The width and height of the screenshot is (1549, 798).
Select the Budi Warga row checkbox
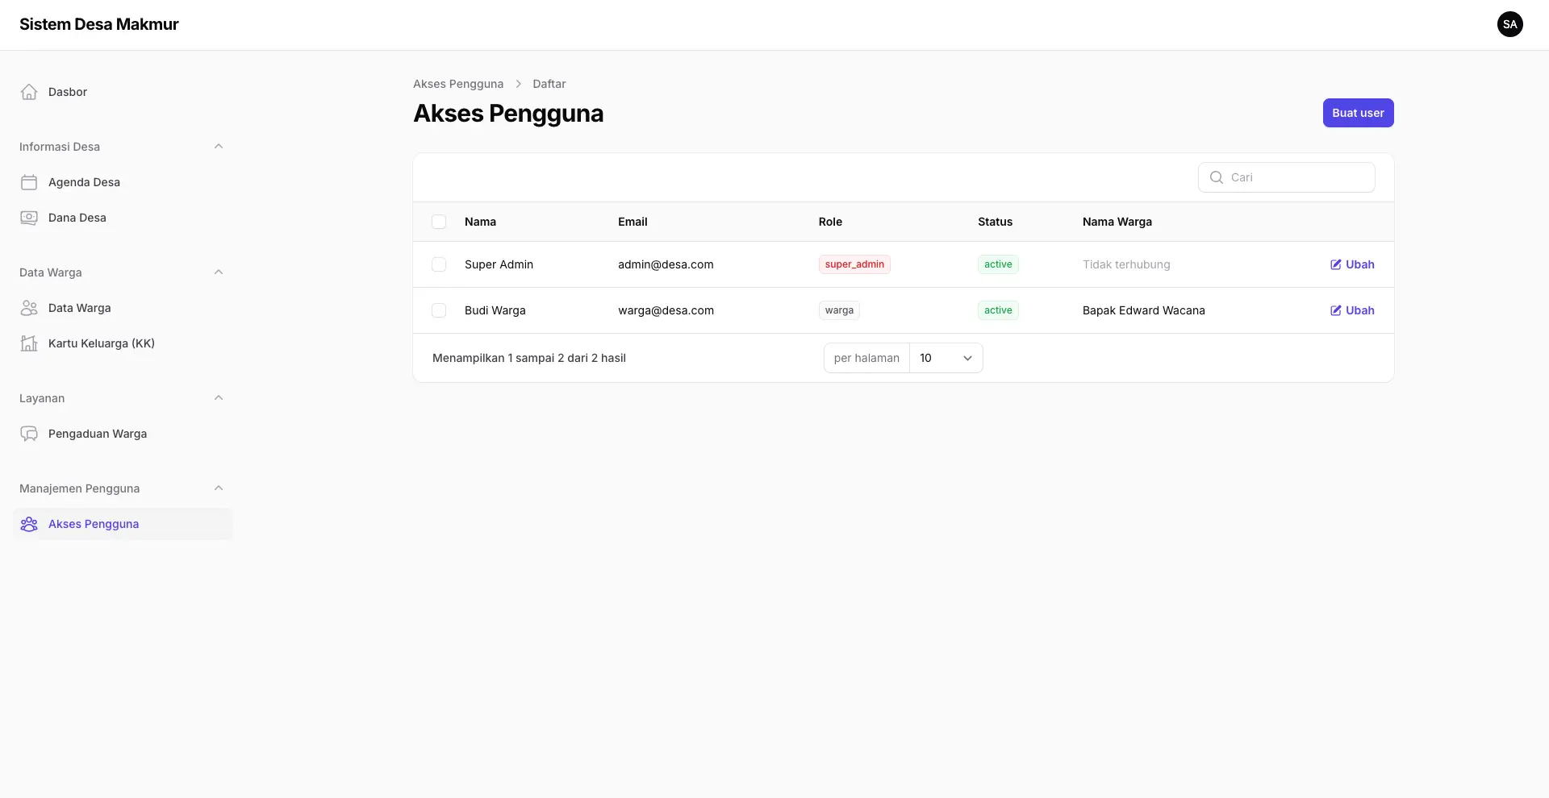click(x=439, y=310)
